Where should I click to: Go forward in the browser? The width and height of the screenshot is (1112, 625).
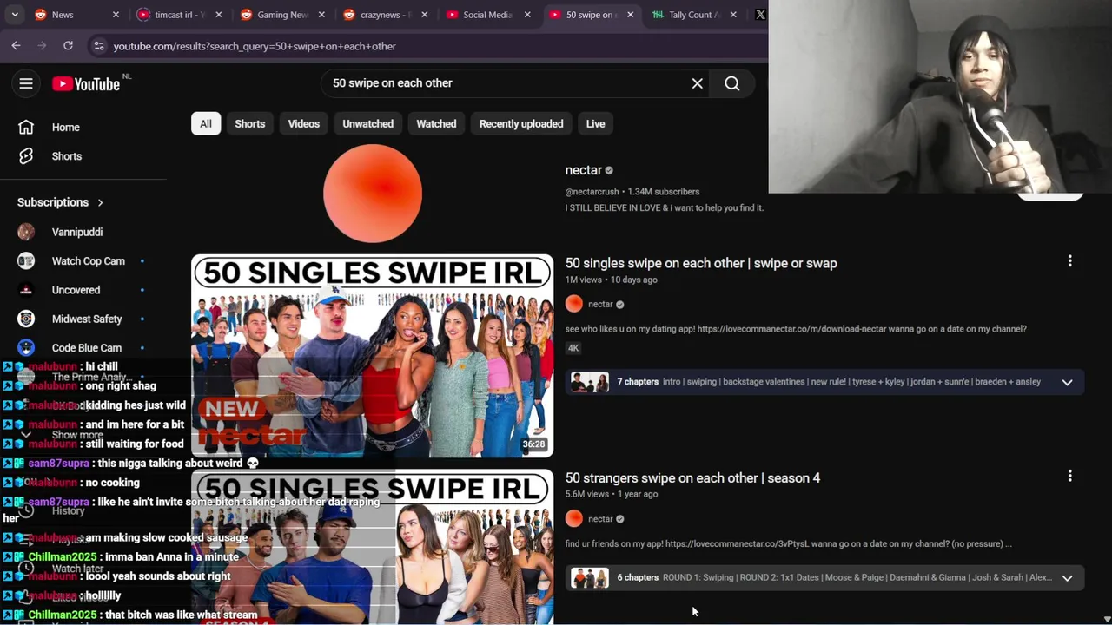tap(42, 45)
